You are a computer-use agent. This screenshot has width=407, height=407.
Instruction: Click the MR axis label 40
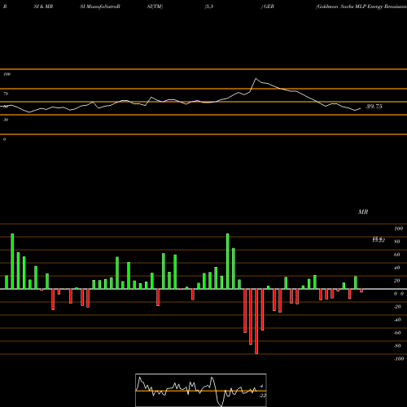point(397,268)
